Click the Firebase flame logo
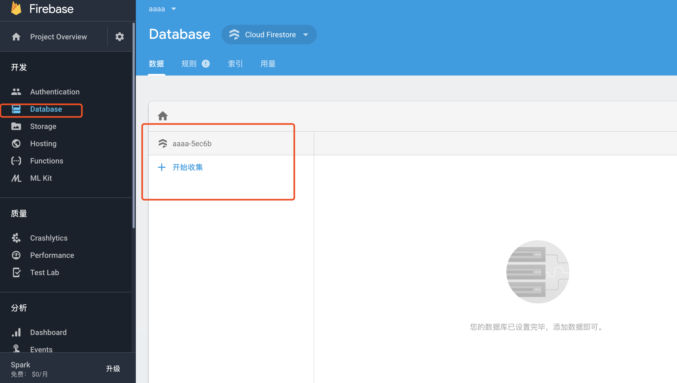The height and width of the screenshot is (383, 677). coord(16,9)
